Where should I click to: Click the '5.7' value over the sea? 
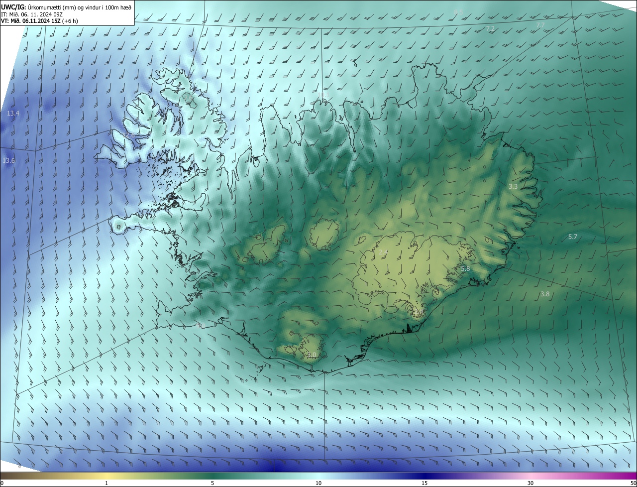click(572, 237)
